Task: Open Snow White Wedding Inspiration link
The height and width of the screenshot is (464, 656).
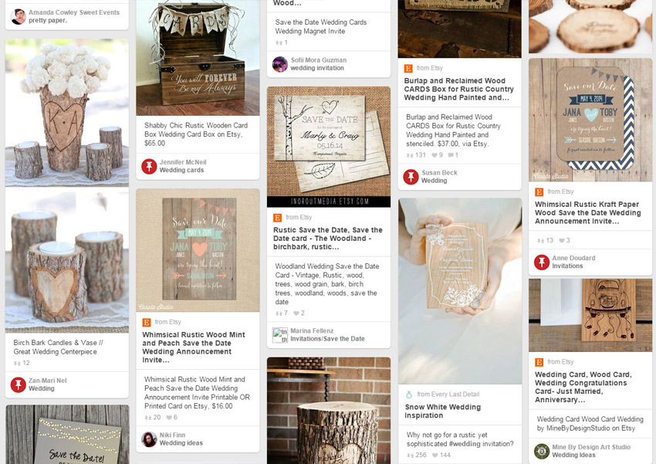Action: (x=443, y=412)
